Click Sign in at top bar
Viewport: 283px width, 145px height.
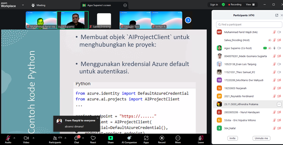tap(214, 5)
